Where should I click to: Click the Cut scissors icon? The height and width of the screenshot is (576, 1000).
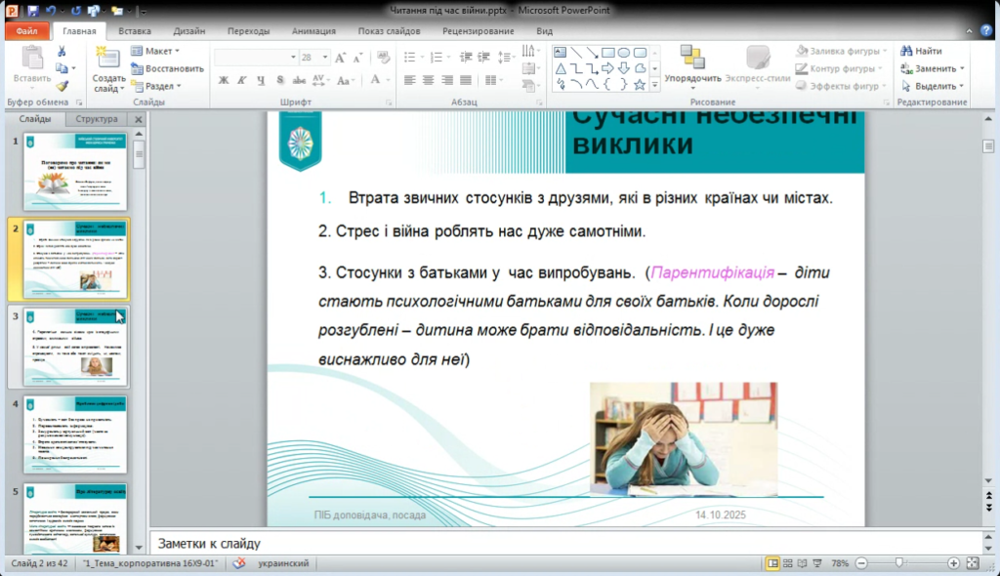[x=62, y=52]
